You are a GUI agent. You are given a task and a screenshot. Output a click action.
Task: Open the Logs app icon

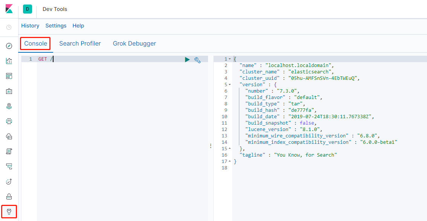[x=9, y=151]
